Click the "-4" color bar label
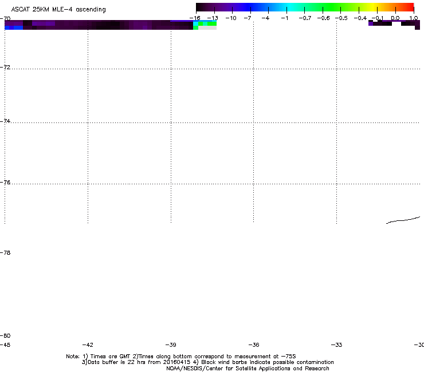The width and height of the screenshot is (424, 372). click(265, 18)
